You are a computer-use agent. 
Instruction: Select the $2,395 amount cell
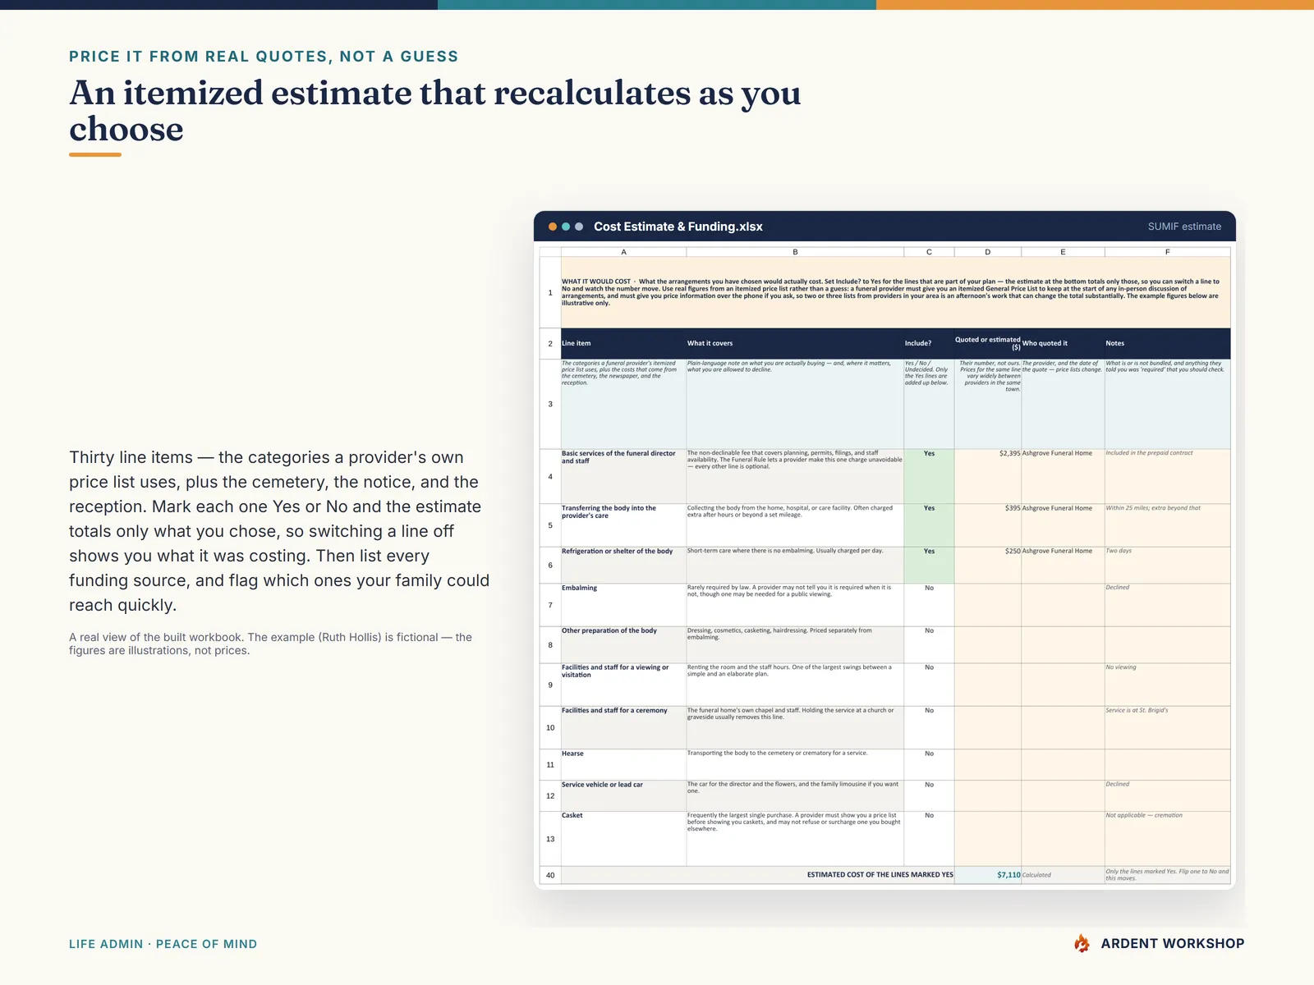pyautogui.click(x=988, y=476)
